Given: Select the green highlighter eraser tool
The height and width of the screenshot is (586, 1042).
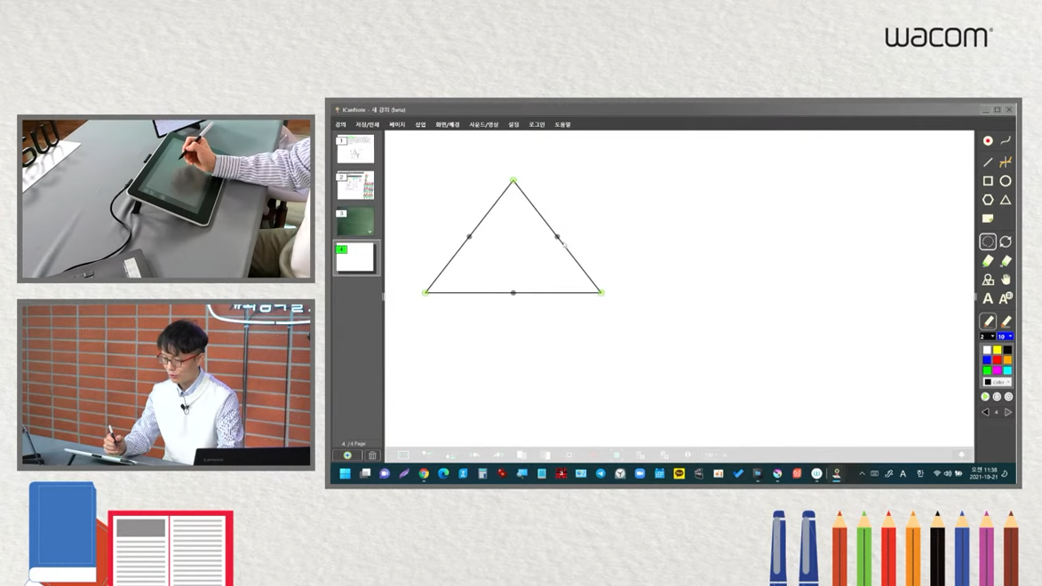Looking at the screenshot, I should click(x=988, y=261).
